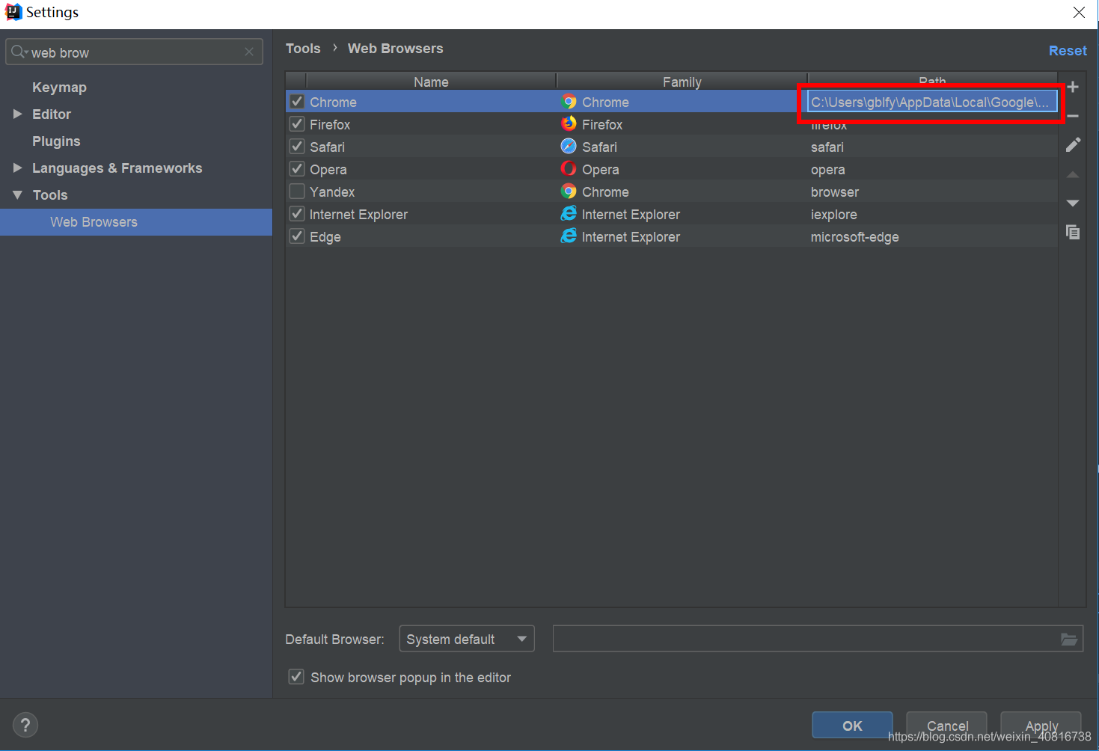Expand Languages & Frameworks tree node

tap(17, 168)
